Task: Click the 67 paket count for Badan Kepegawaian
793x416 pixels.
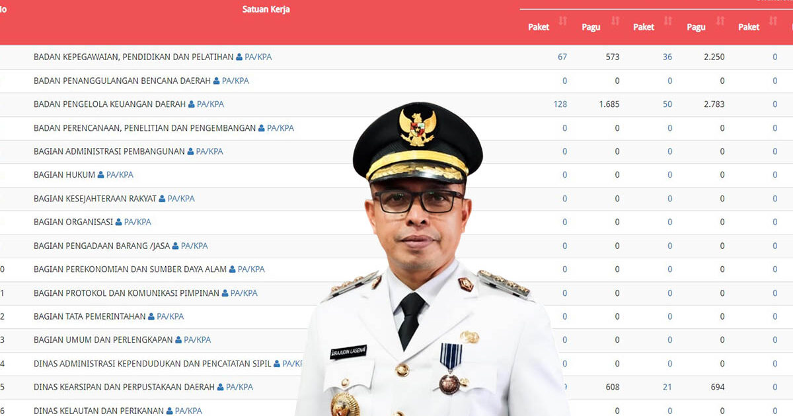Action: [x=562, y=57]
